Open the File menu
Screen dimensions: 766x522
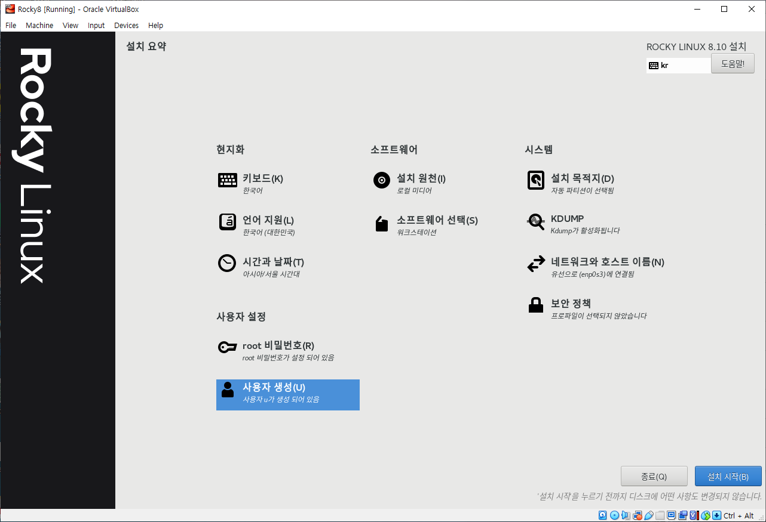point(11,26)
